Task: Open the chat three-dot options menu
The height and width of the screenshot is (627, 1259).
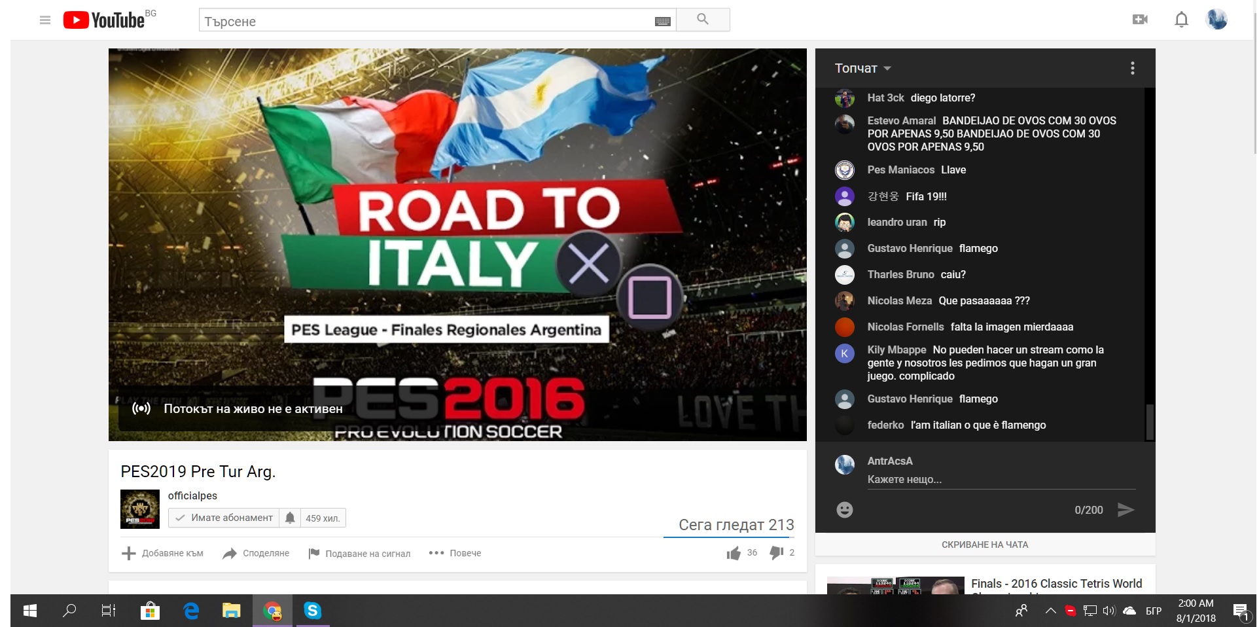Action: [x=1133, y=68]
